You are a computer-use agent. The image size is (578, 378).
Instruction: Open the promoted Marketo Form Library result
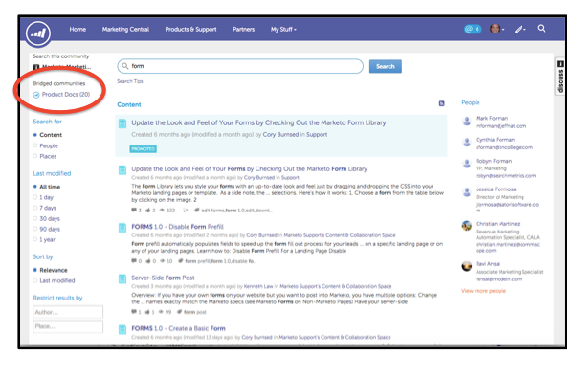click(258, 122)
